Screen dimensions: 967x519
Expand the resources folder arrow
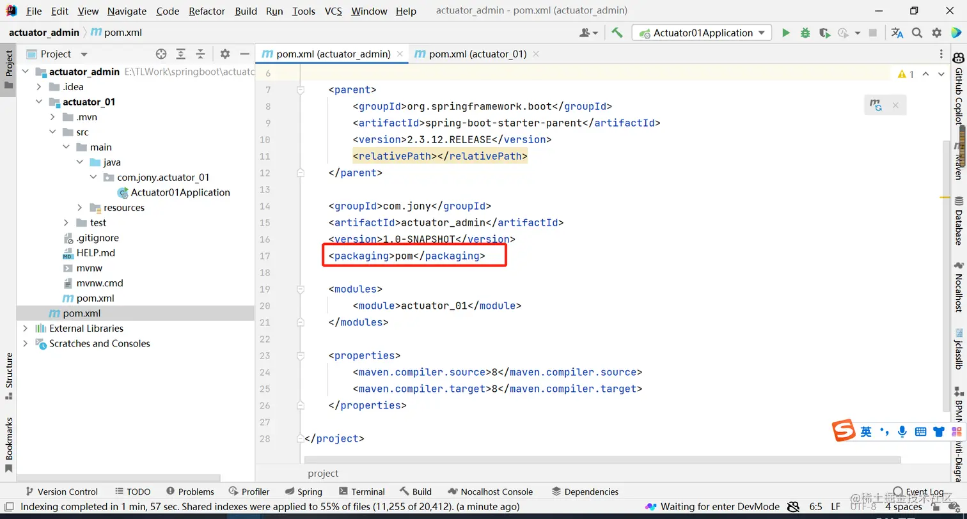click(x=79, y=208)
